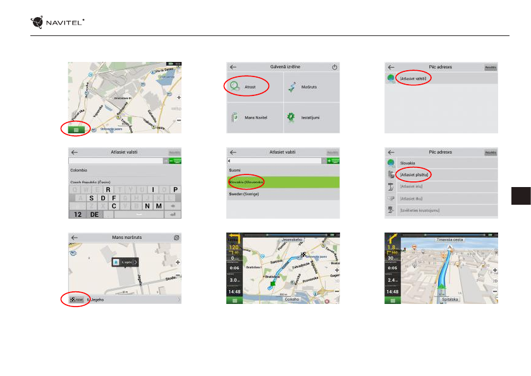Open Iestatījumi settings in the main menu
Viewport: 531px width, 376px height.
pyautogui.click(x=312, y=118)
